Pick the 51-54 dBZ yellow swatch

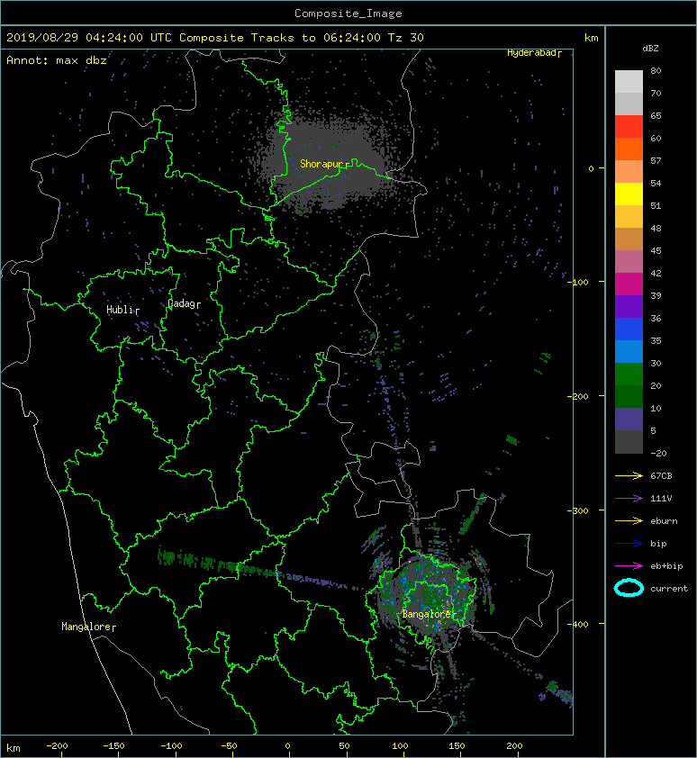[629, 194]
